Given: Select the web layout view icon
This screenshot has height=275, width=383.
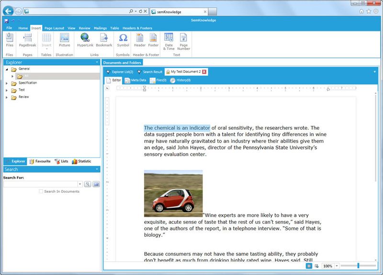Looking at the screenshot, I should tap(316, 266).
